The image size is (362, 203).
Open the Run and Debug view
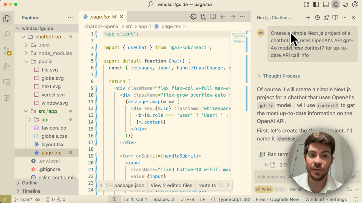7,66
